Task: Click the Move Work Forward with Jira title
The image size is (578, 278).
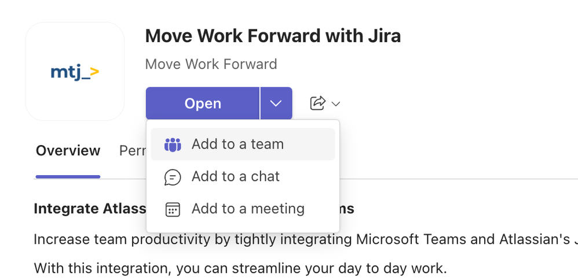Action: [273, 36]
